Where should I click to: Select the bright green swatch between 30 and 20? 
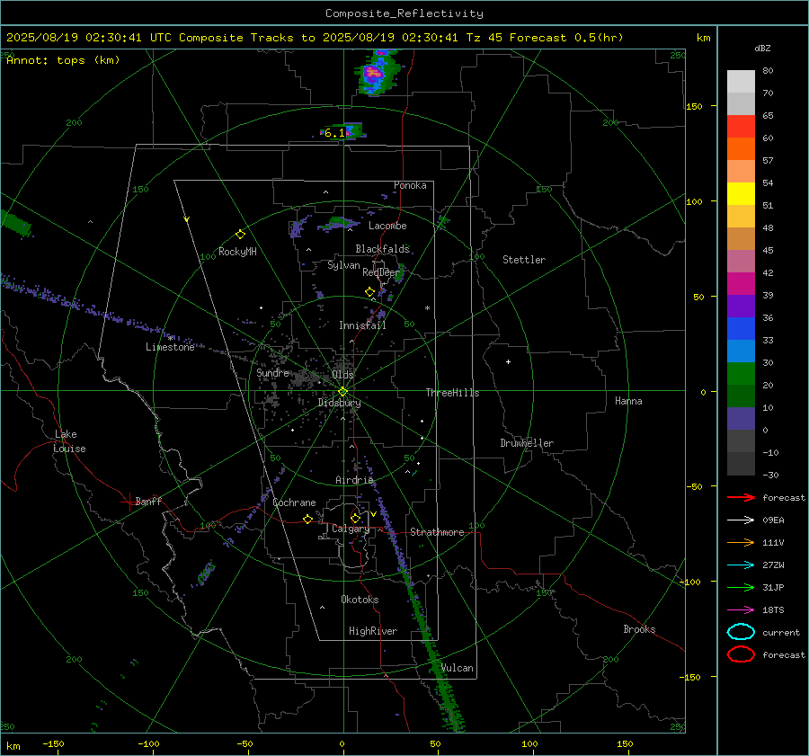[741, 374]
